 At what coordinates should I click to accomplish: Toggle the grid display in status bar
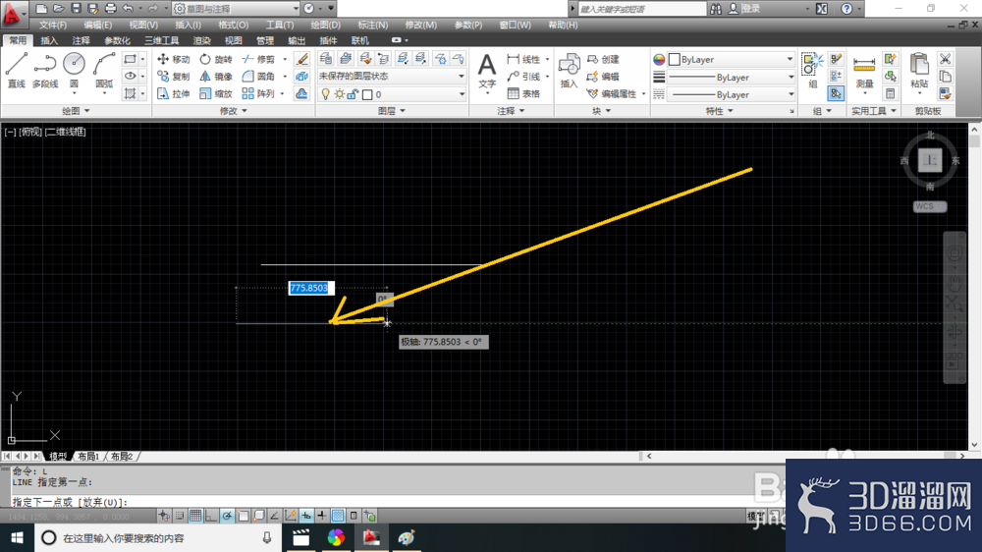(195, 516)
